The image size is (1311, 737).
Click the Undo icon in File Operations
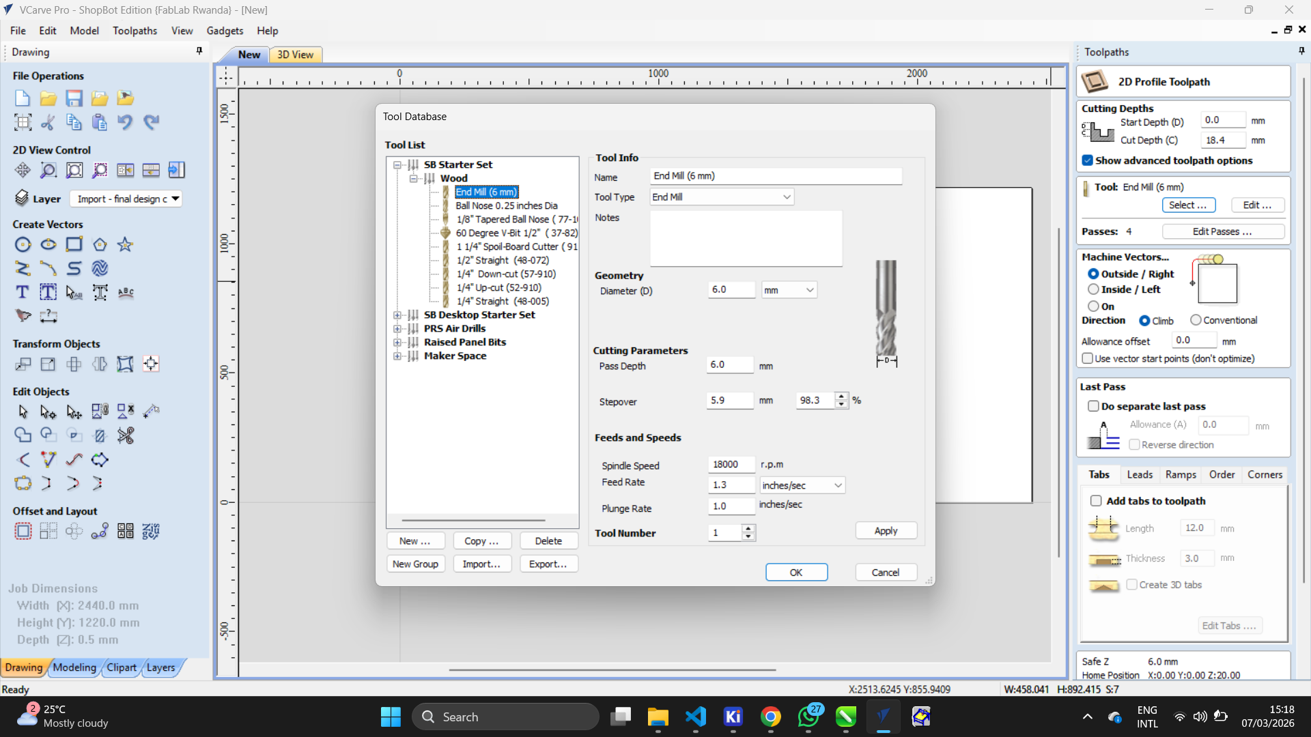point(125,122)
